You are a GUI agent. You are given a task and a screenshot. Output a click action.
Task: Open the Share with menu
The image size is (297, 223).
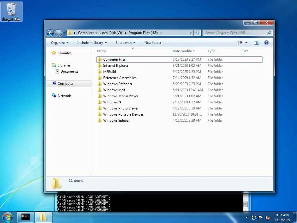125,43
